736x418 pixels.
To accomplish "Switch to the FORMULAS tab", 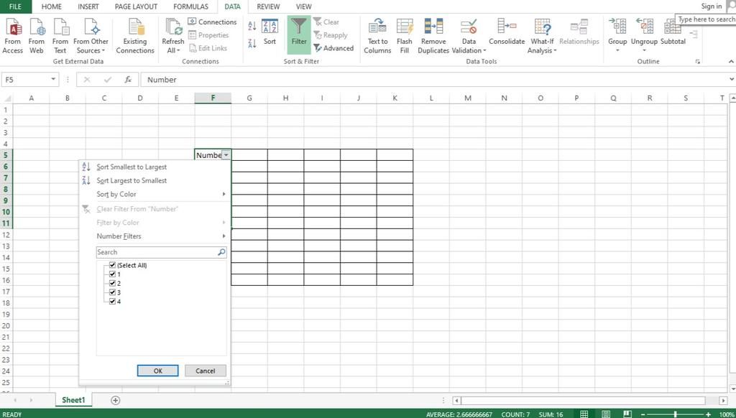I will [190, 6].
